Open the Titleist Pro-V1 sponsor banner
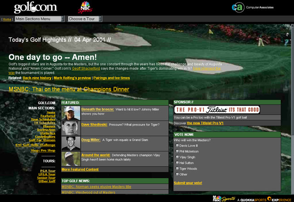 217,110
